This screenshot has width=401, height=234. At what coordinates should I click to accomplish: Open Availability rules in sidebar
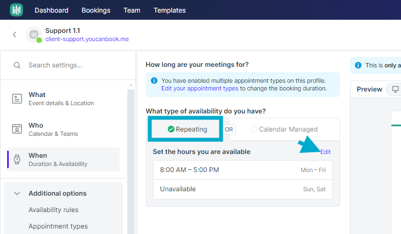[53, 210]
